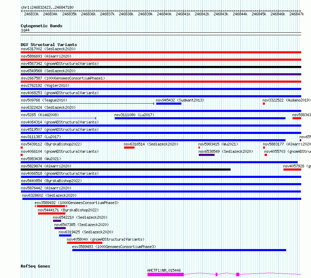Click the chr1:246832423..246847180 coordinate text

pyautogui.click(x=47, y=8)
